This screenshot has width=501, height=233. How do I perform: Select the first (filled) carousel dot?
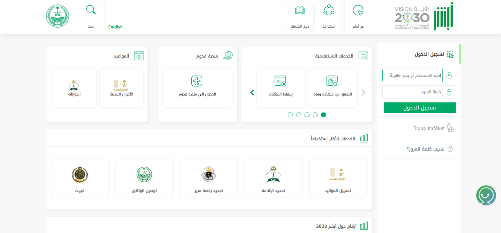point(323,115)
